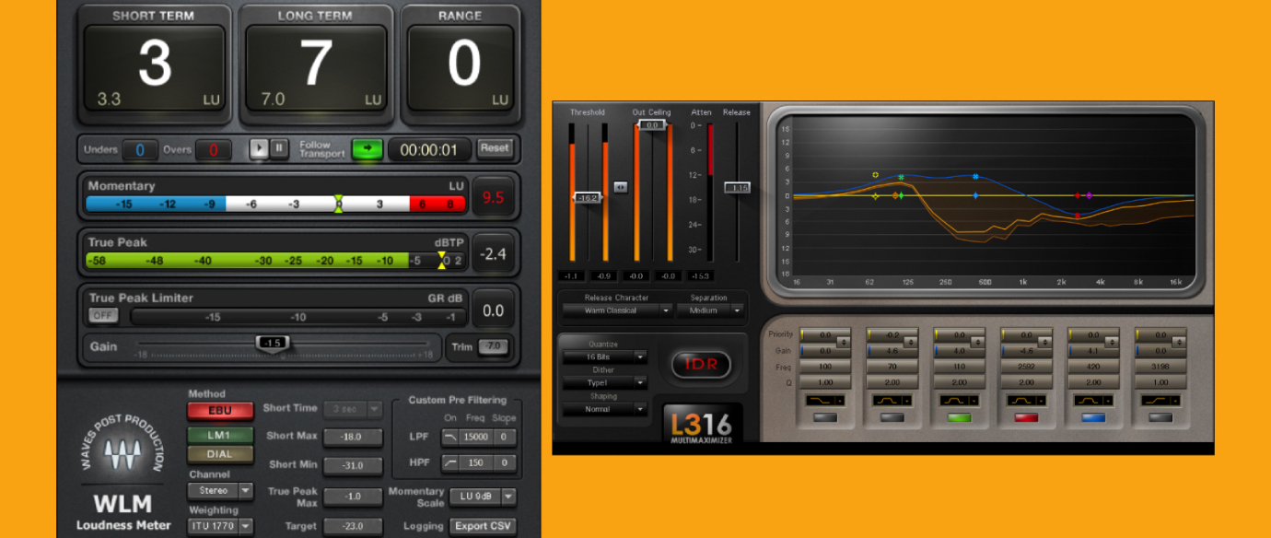Screen dimensions: 1271x538
Task: Click the Target value field
Action: coord(353,526)
